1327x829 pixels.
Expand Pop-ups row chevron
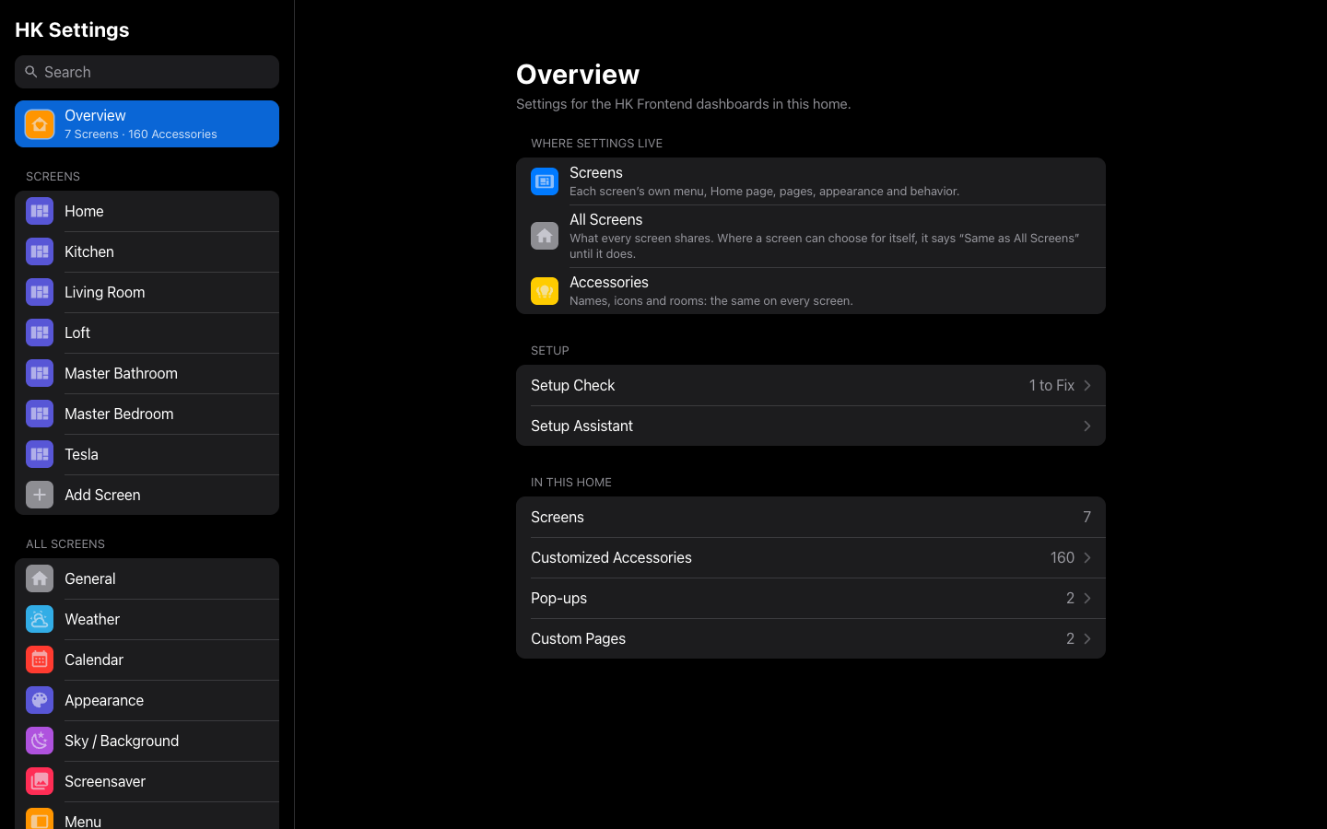[1087, 598]
